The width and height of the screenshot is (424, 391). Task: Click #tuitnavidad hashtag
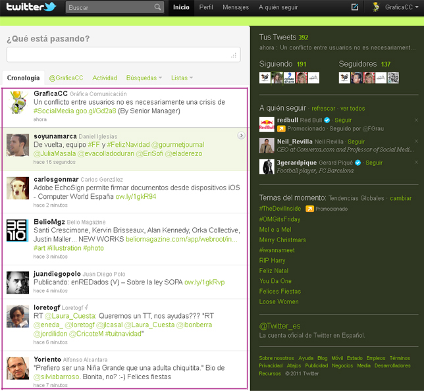(x=123, y=334)
